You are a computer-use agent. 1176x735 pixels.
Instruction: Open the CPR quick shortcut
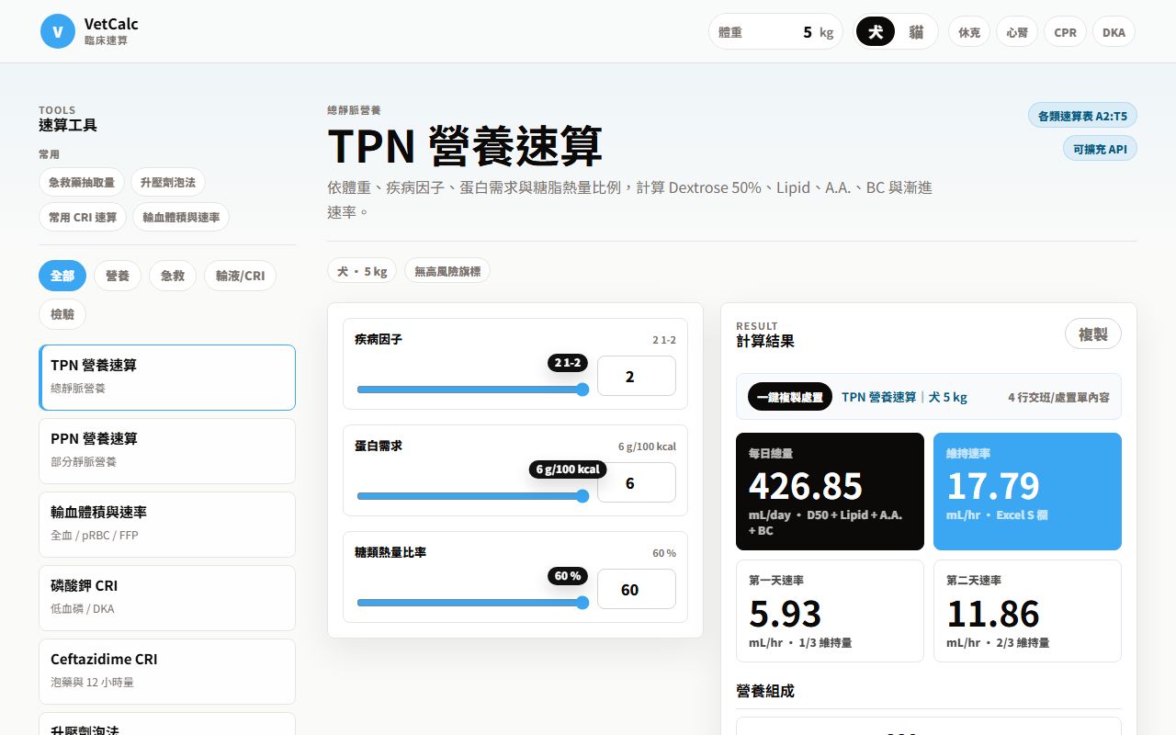[1065, 32]
